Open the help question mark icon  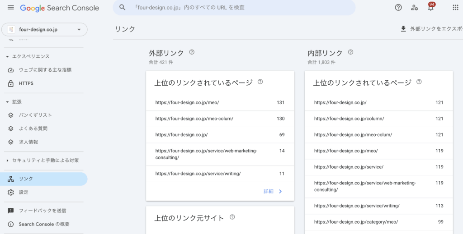pos(398,8)
